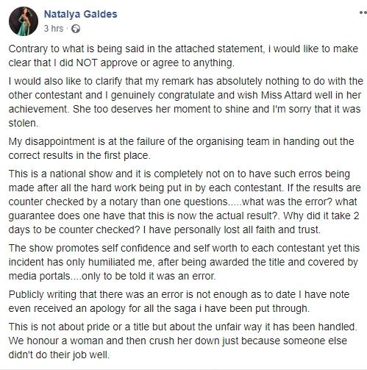Click the paragraph starting 'This is a national show'
367x370 pixels.
[185, 202]
